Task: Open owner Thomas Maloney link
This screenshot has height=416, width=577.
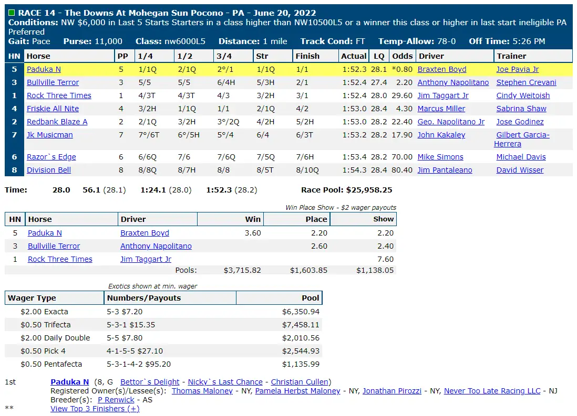Action: click(202, 391)
